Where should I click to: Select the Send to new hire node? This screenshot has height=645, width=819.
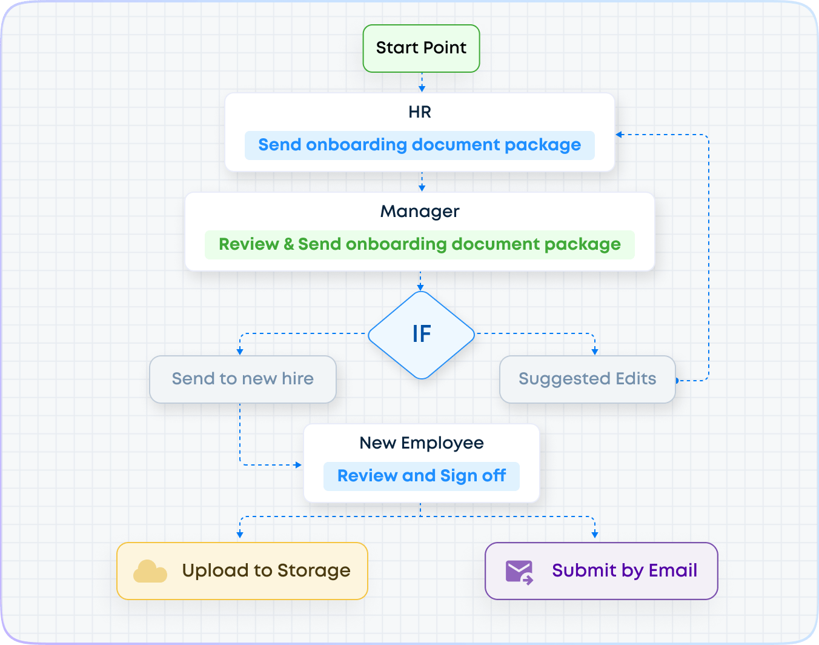(x=242, y=379)
